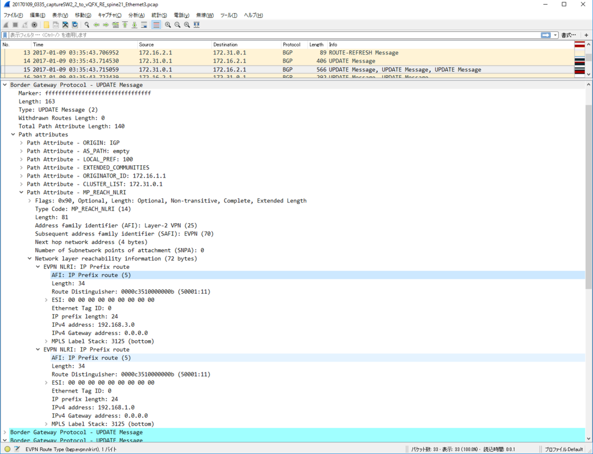This screenshot has width=593, height=454.
Task: Expand the Flags: 0x90 field
Action: (x=30, y=201)
